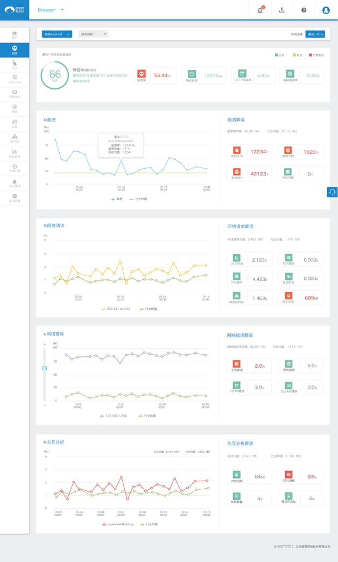Viewport: 338px width, 562px height.
Task: Open the help question mark icon
Action: (x=304, y=10)
